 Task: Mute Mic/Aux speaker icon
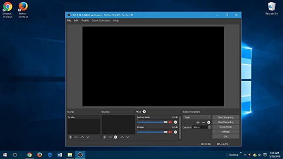click(170, 132)
